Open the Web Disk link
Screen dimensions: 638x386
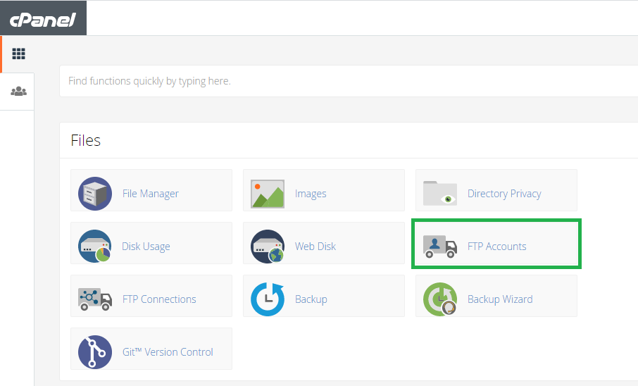(315, 247)
